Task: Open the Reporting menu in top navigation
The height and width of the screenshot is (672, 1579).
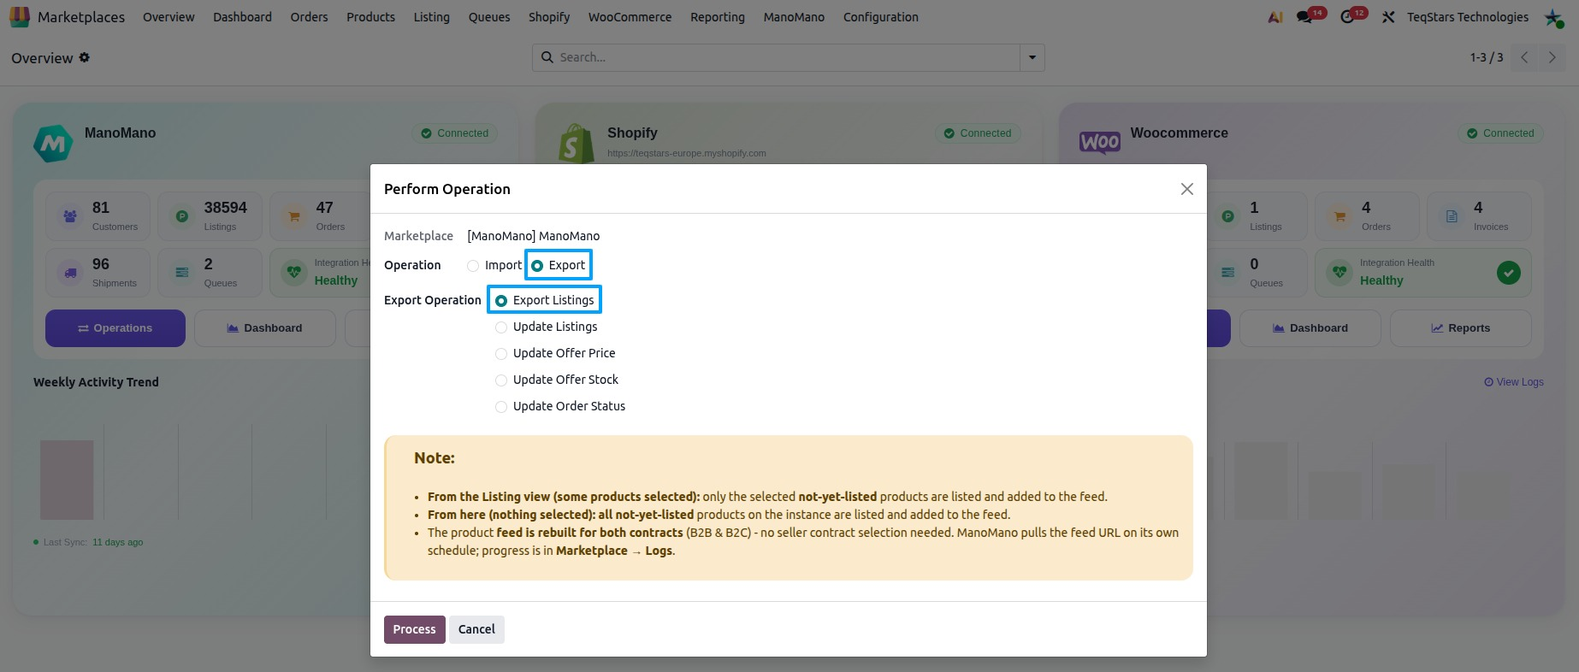Action: (x=718, y=17)
